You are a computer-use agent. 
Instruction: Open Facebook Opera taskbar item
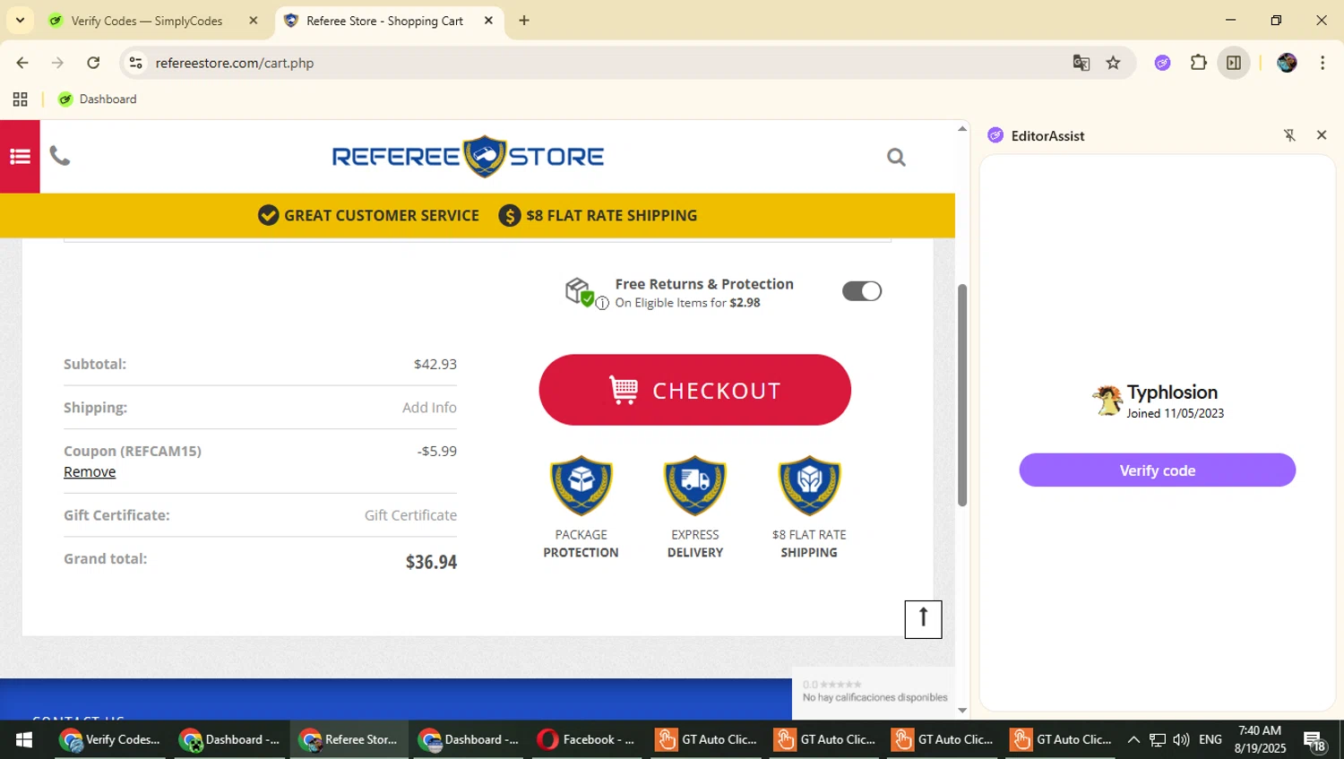tap(587, 740)
